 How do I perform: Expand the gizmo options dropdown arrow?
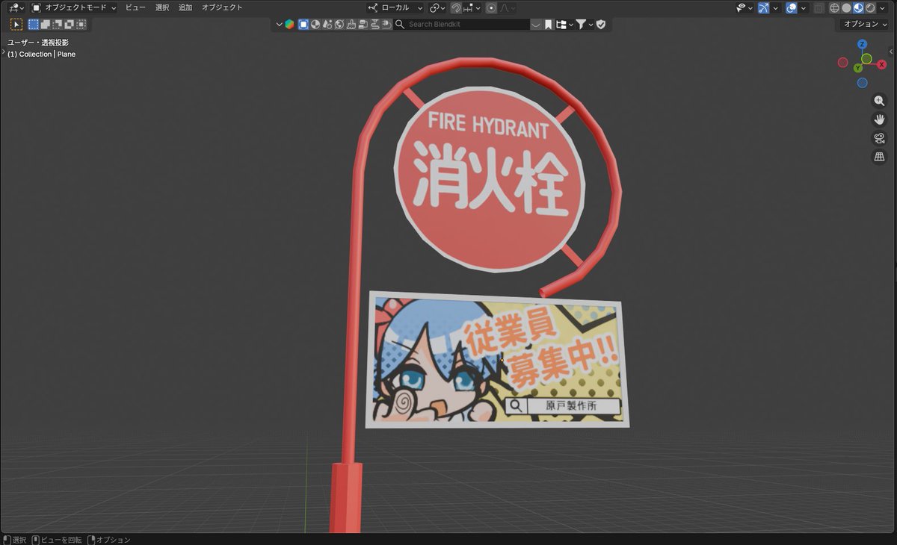coord(775,7)
